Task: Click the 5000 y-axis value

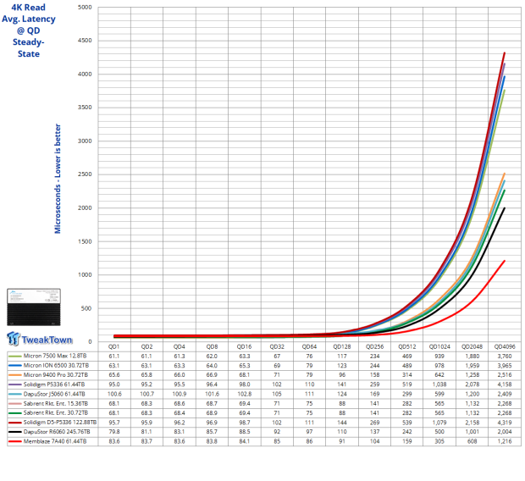Action: click(x=85, y=7)
